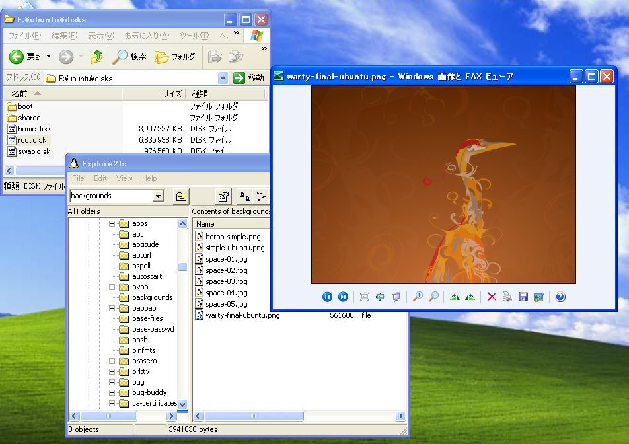Expand the apps folder in the tree
629x444 pixels.
(x=112, y=223)
